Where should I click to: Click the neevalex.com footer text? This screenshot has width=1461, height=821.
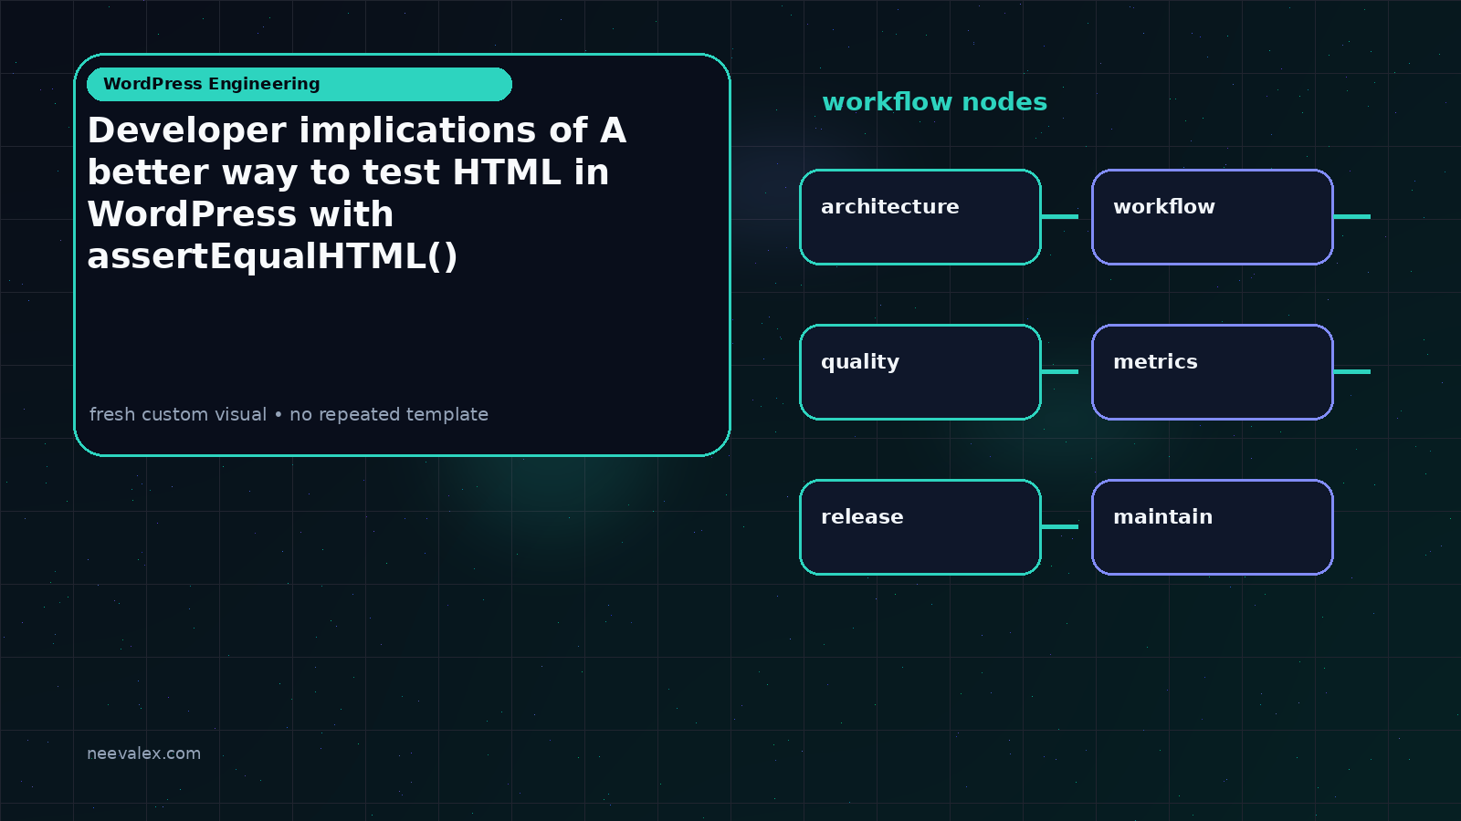(143, 753)
